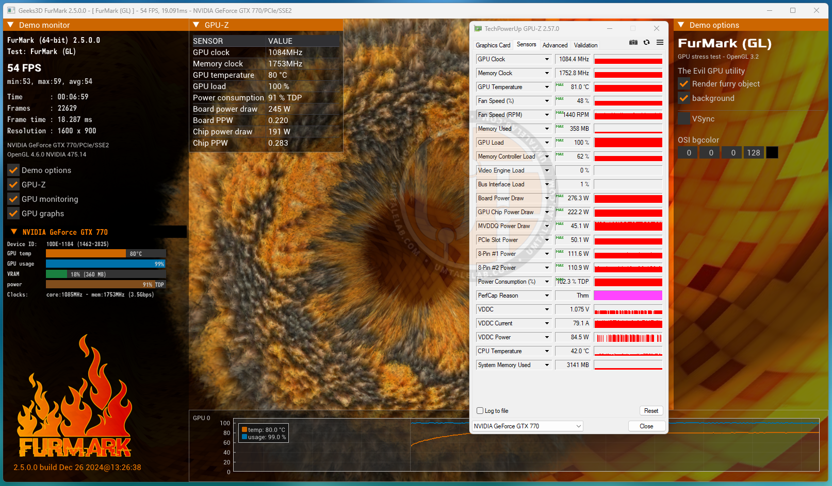The width and height of the screenshot is (832, 486).
Task: Open the GPU selection combo box in GPU-Z
Action: coord(528,426)
